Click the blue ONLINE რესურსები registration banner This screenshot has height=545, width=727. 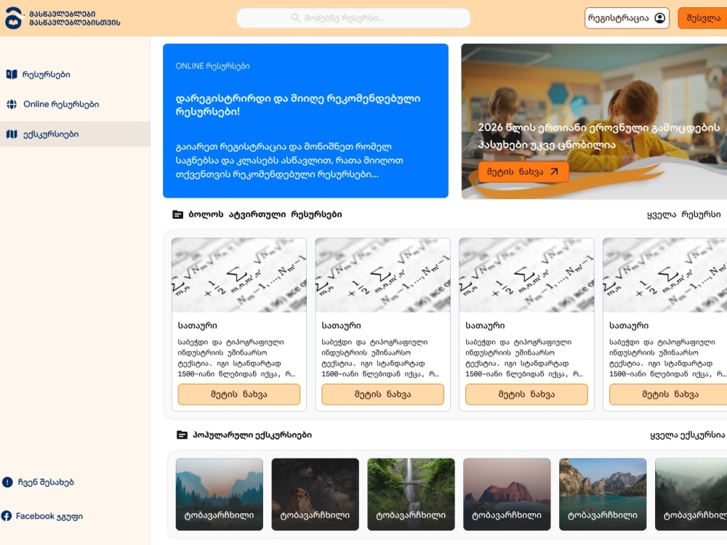(x=305, y=121)
